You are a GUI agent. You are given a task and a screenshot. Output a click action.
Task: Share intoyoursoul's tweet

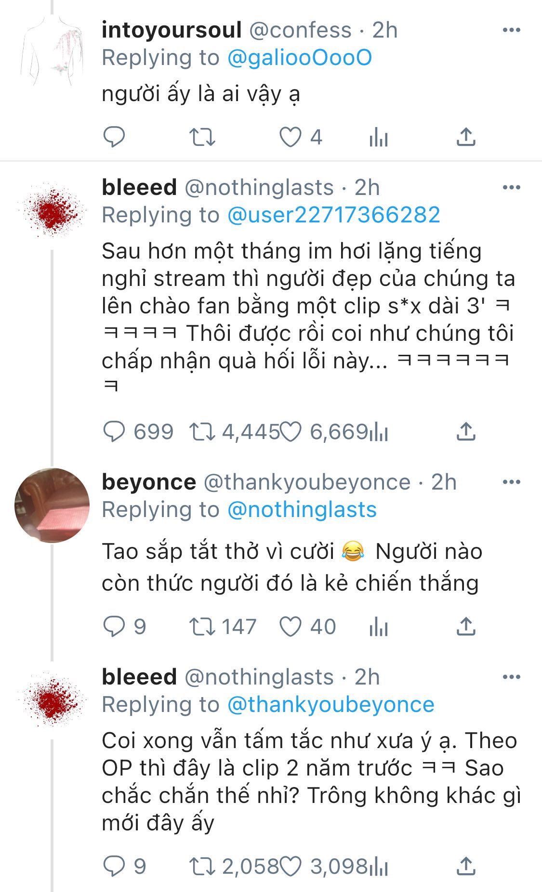tap(466, 137)
